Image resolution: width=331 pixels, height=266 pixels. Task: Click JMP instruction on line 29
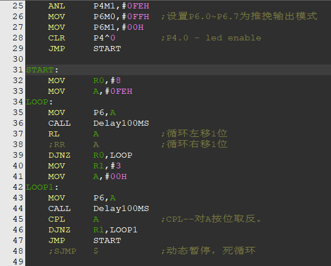click(x=57, y=49)
